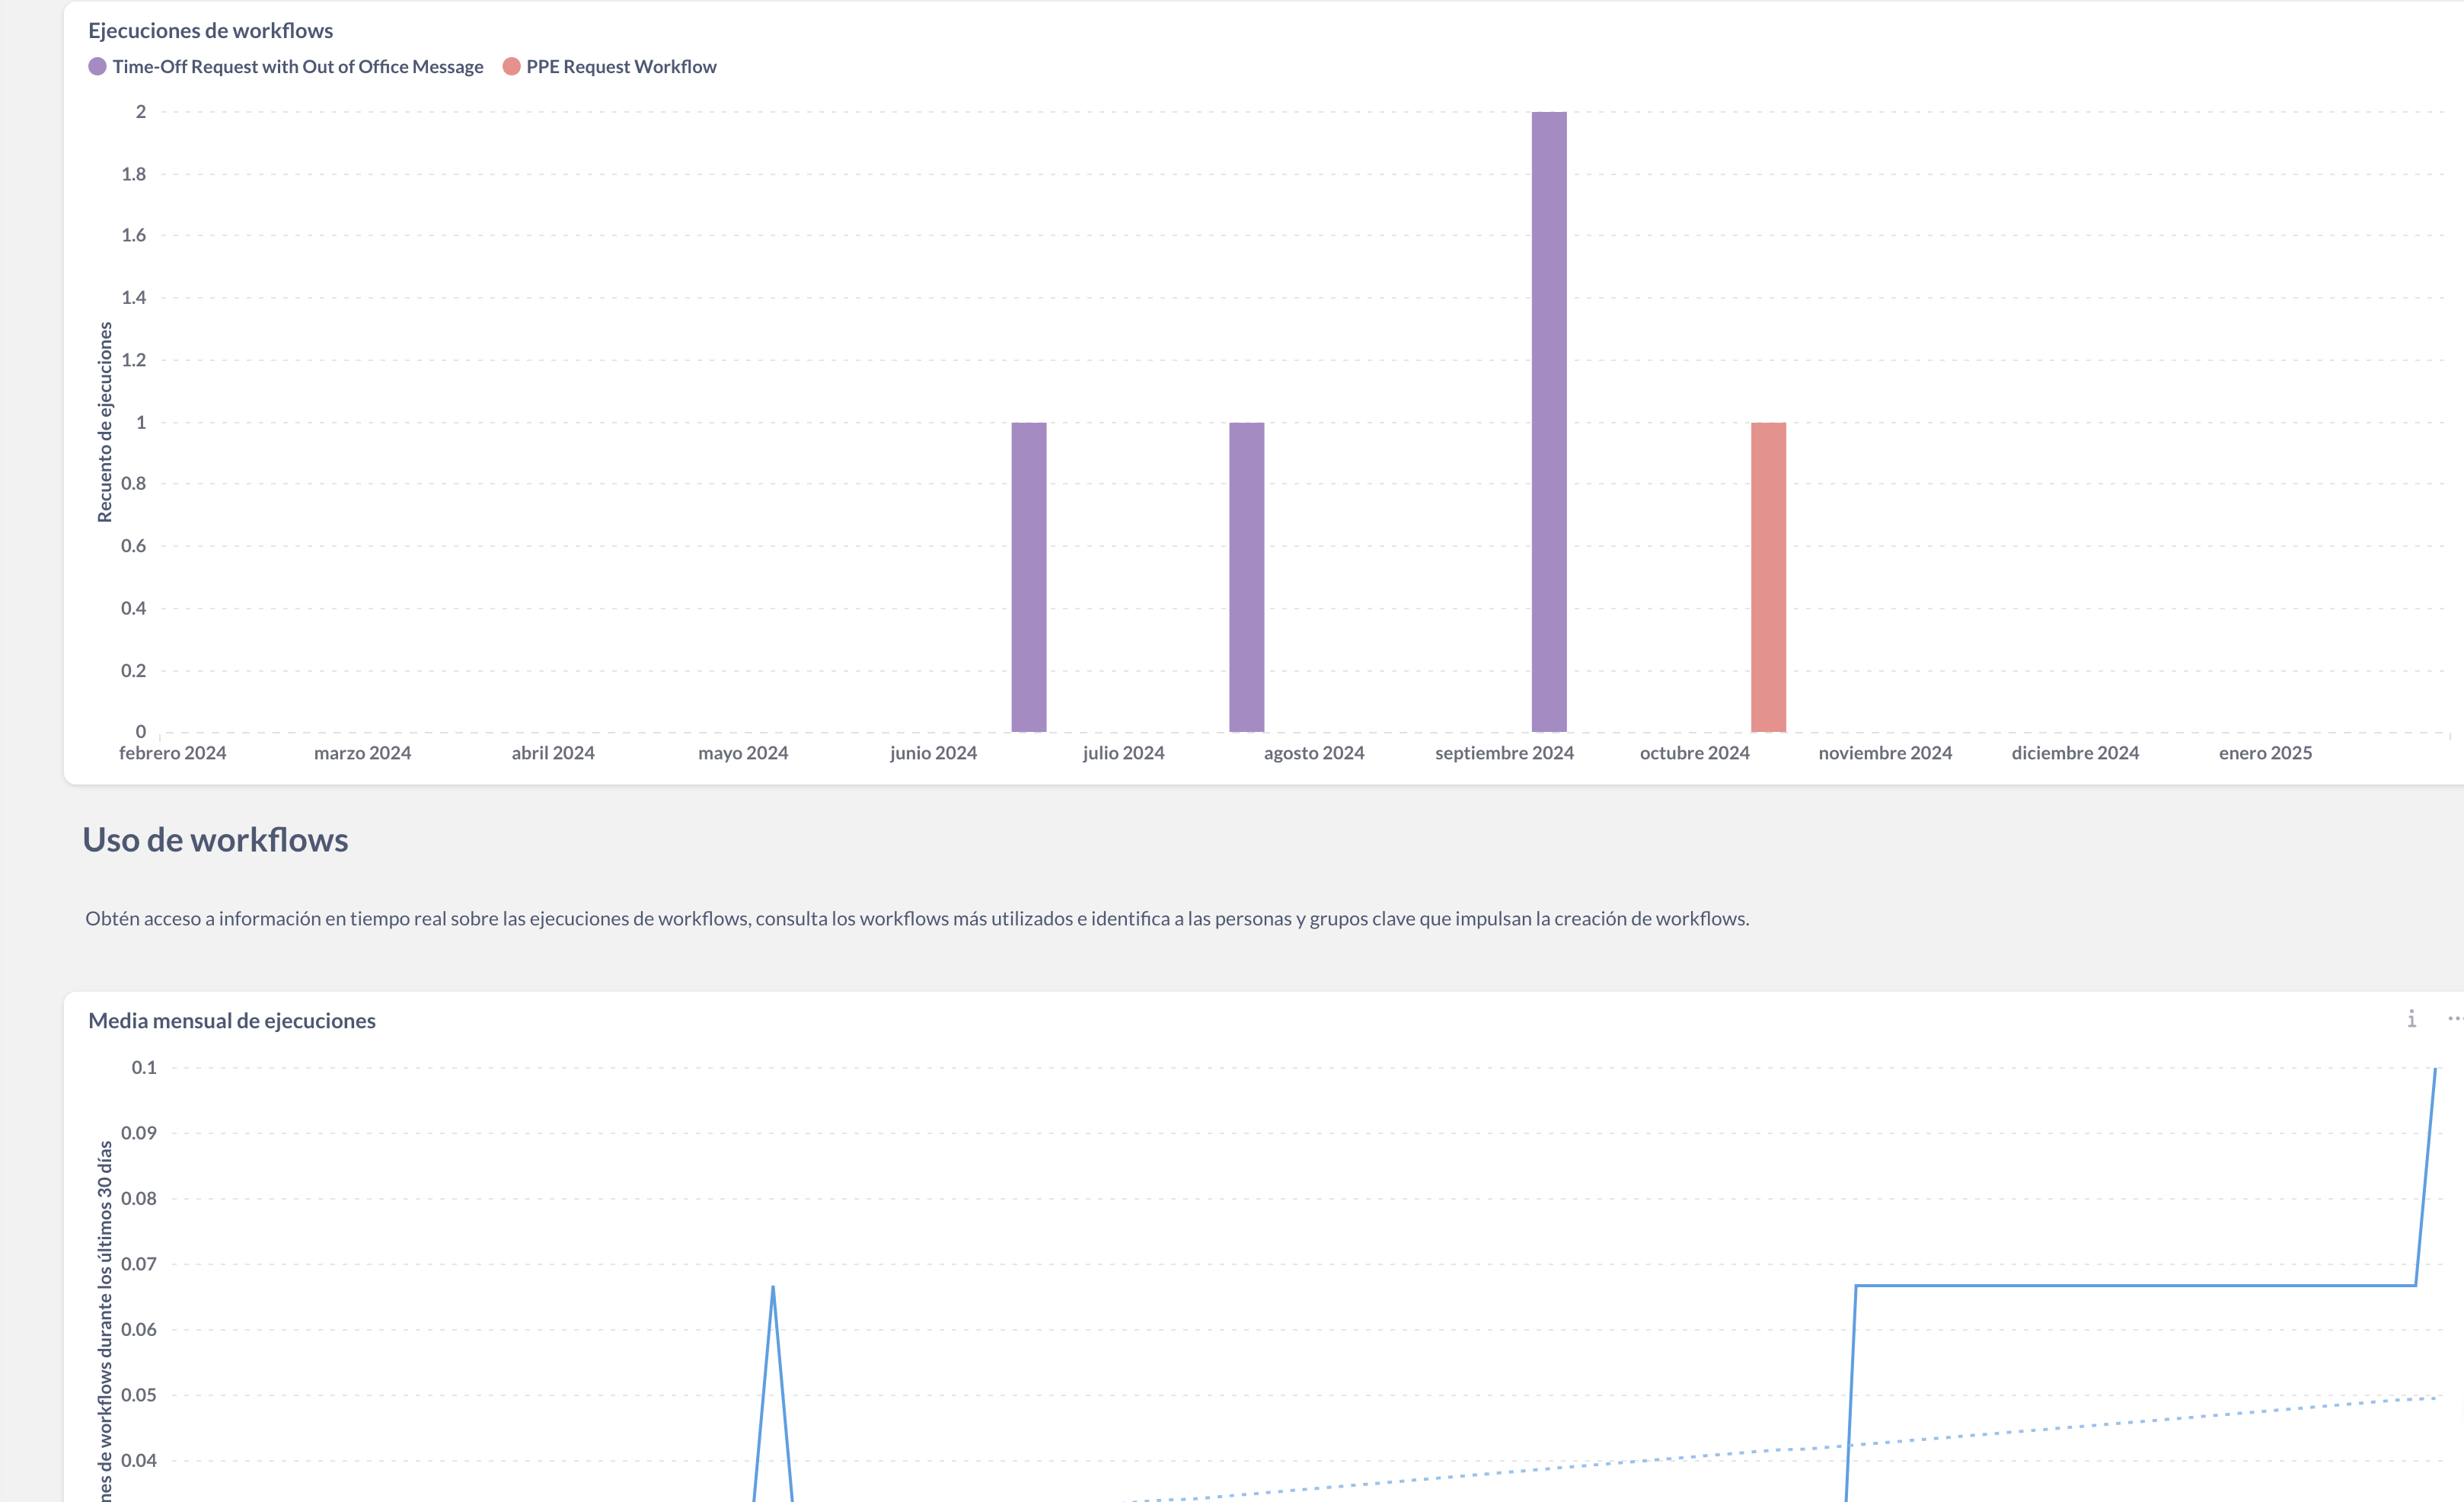The width and height of the screenshot is (2464, 1502).
Task: Click the Uso de workflows heading
Action: [x=215, y=840]
